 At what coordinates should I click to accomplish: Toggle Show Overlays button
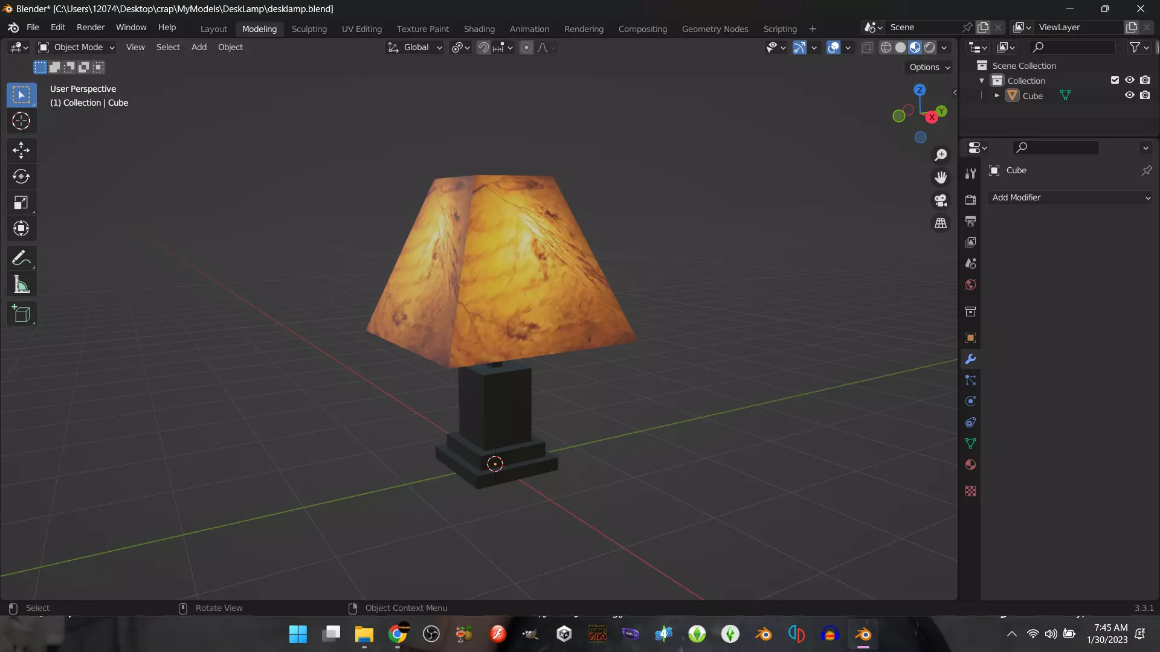click(833, 48)
